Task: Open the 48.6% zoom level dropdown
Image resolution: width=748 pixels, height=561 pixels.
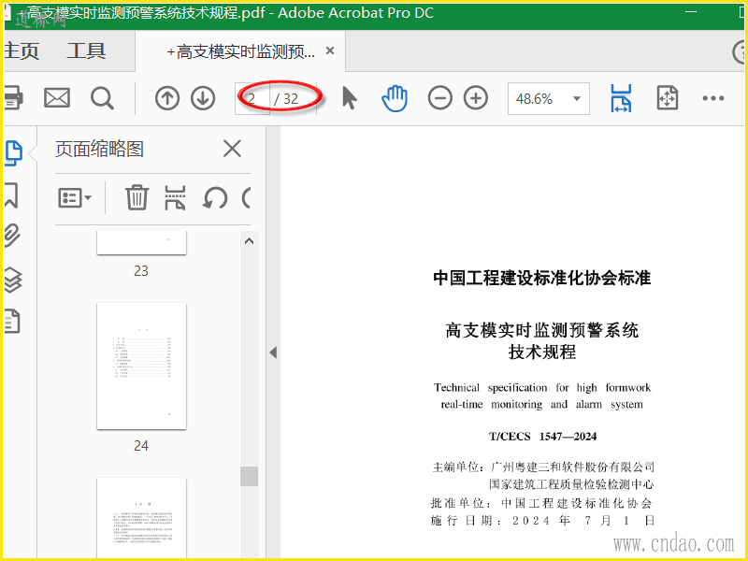Action: [549, 99]
